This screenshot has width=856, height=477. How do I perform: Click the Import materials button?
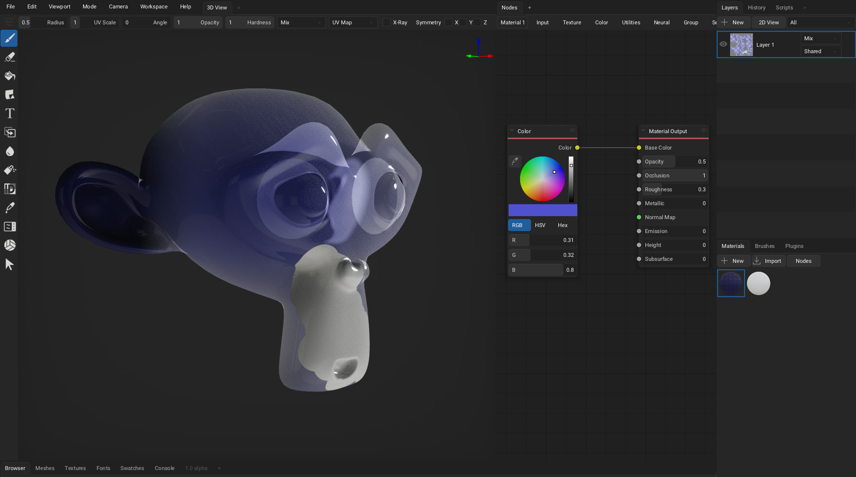pyautogui.click(x=768, y=261)
